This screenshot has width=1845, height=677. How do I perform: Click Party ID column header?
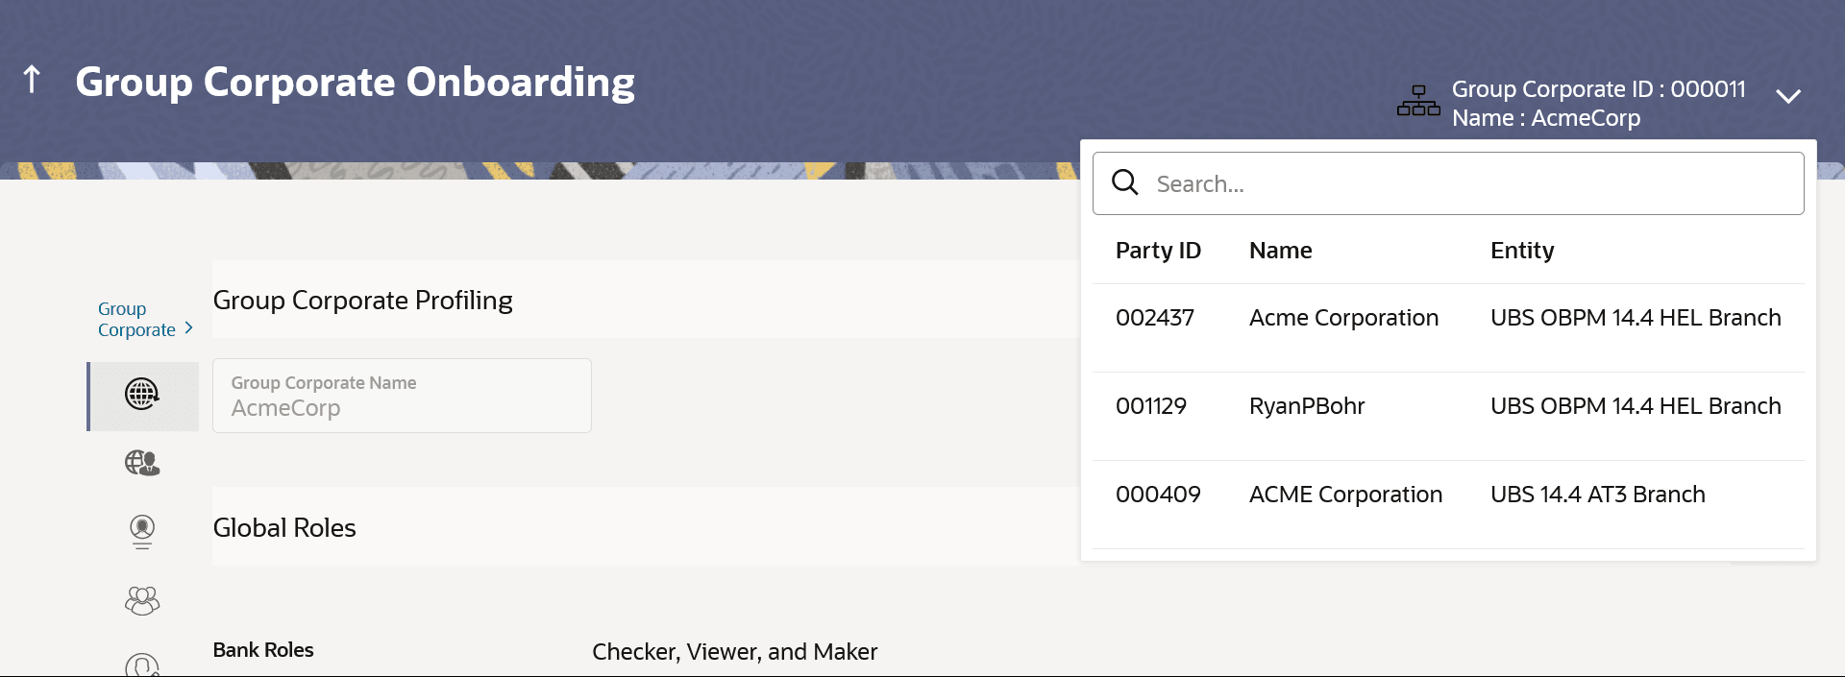click(1158, 251)
